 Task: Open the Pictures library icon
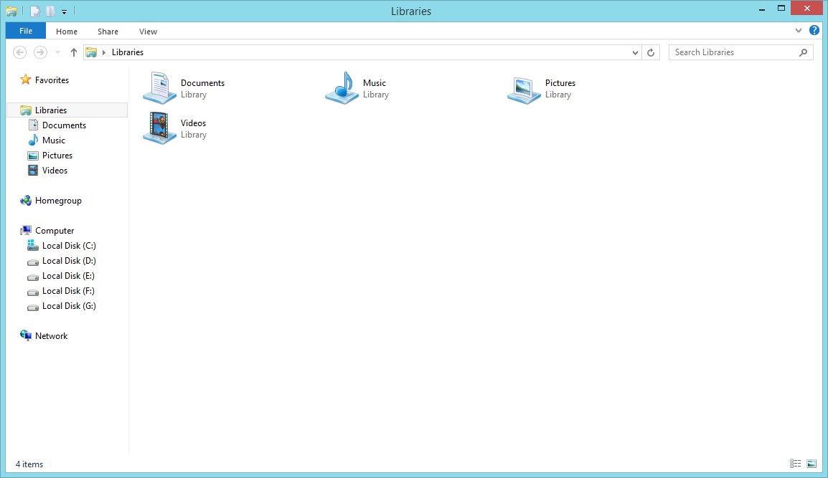point(524,87)
